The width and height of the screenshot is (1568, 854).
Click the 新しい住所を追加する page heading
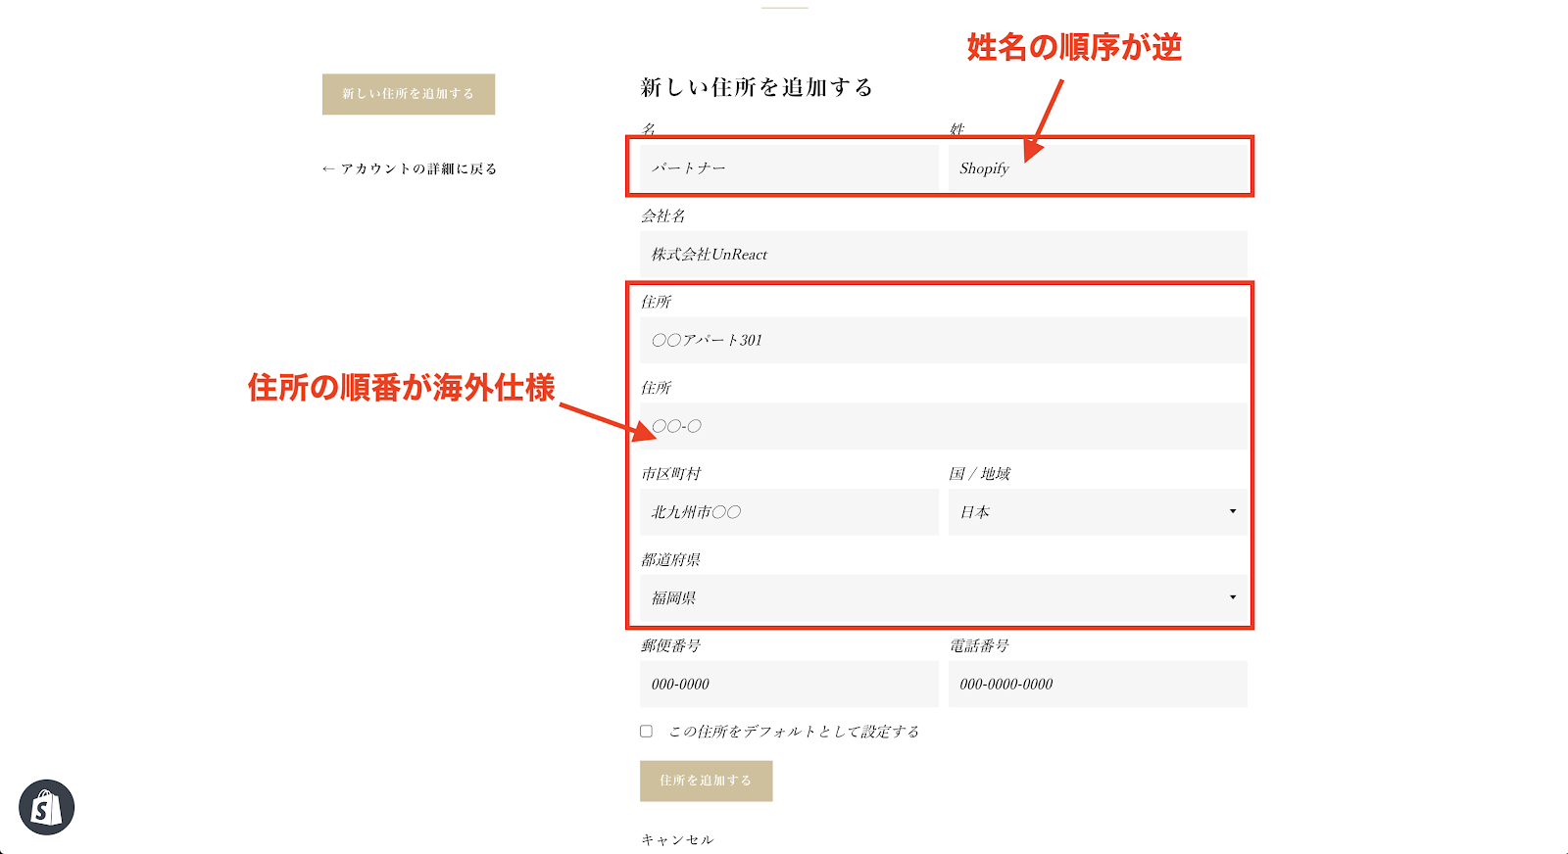757,87
